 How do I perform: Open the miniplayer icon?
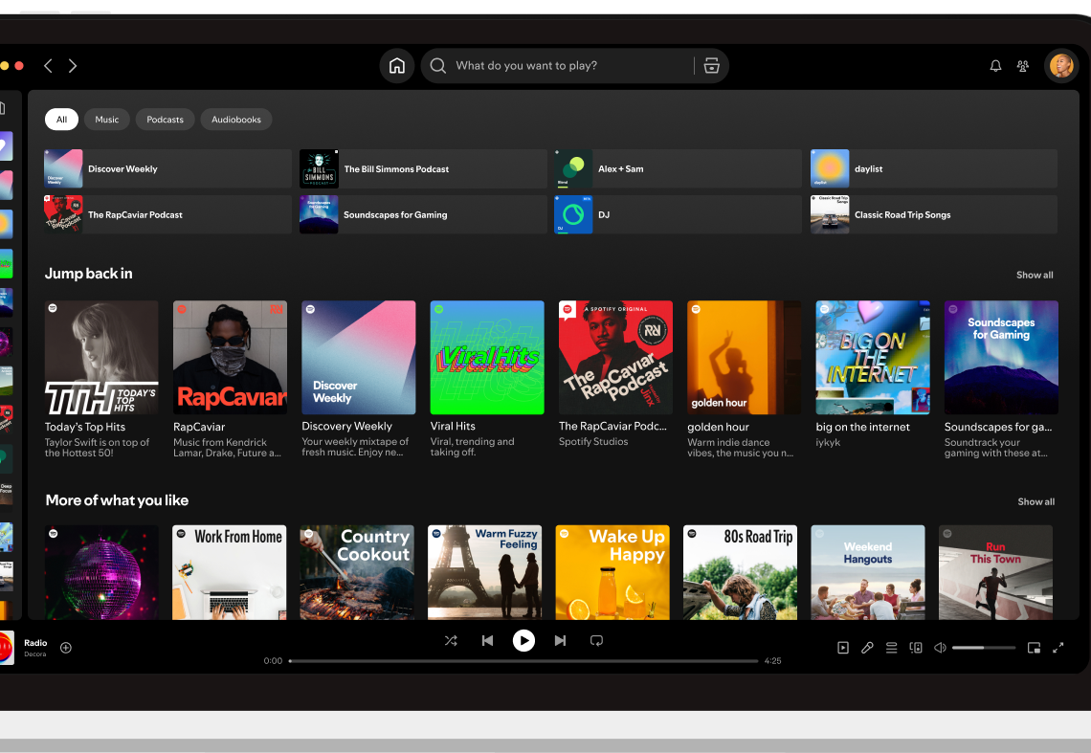(x=1034, y=647)
